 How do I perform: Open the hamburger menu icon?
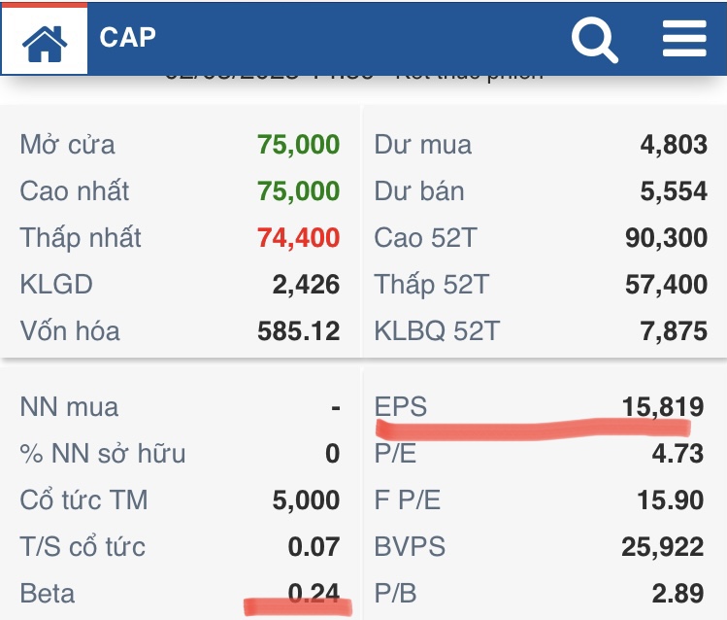pos(684,39)
